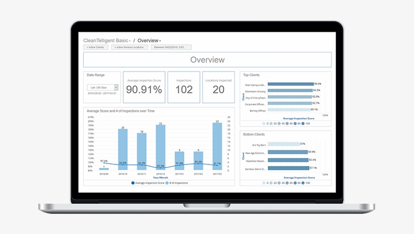Click the Berkley Offices bar in Top Clients

(289, 110)
